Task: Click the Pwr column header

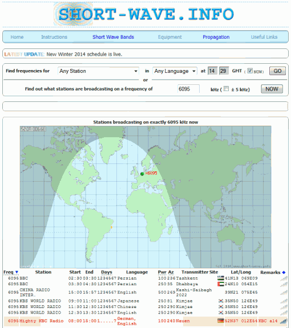Action: (x=161, y=272)
